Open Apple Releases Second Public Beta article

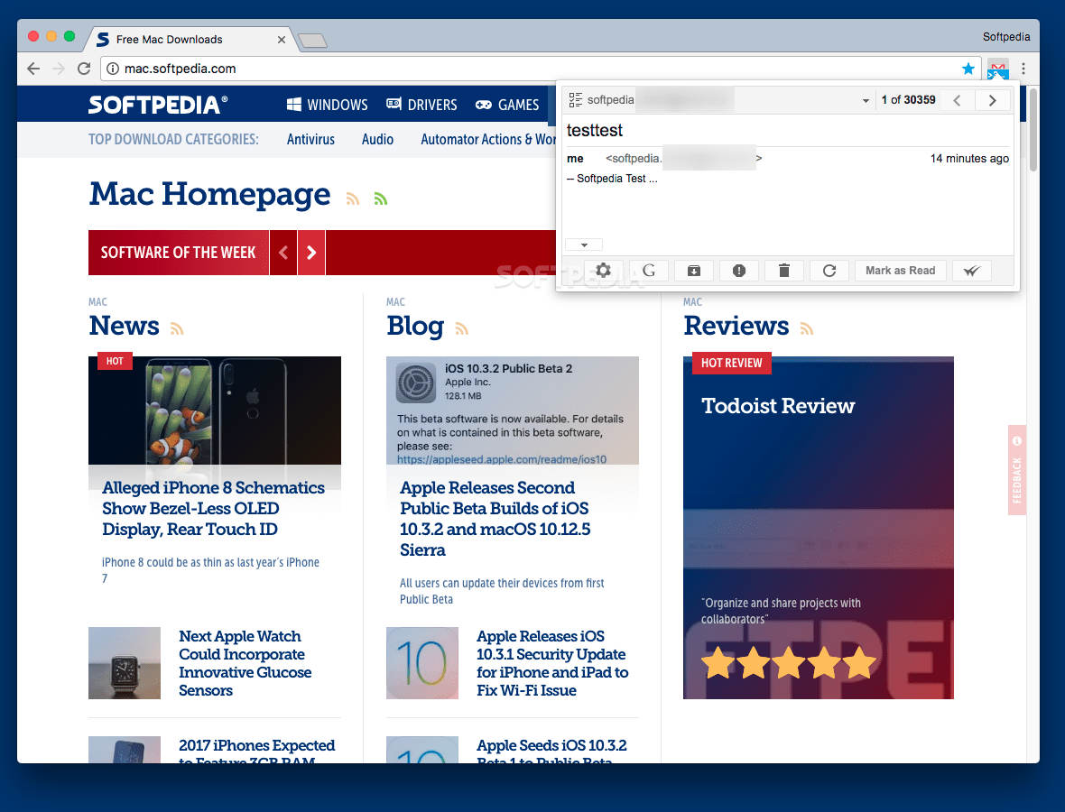coord(495,519)
